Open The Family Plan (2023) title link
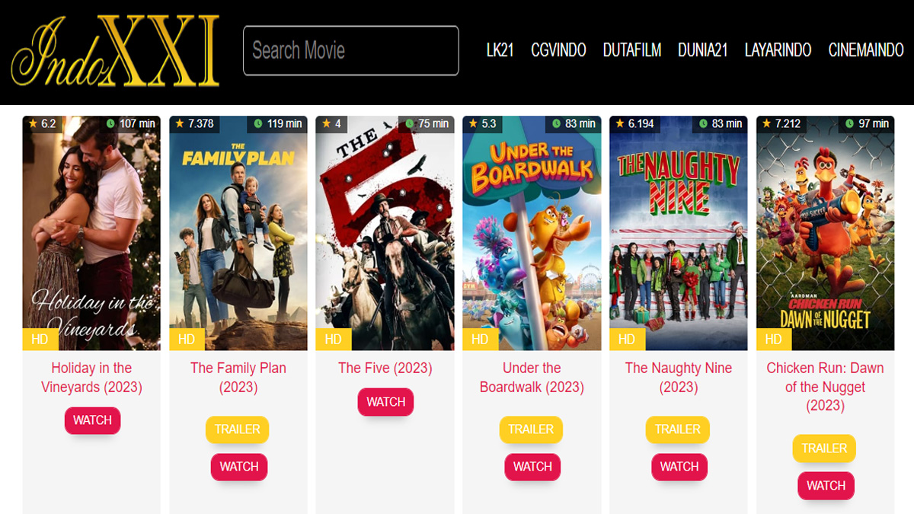Image resolution: width=914 pixels, height=514 pixels. click(238, 378)
